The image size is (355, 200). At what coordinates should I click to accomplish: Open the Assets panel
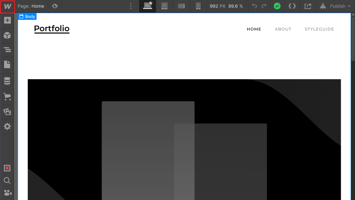pos(7,112)
